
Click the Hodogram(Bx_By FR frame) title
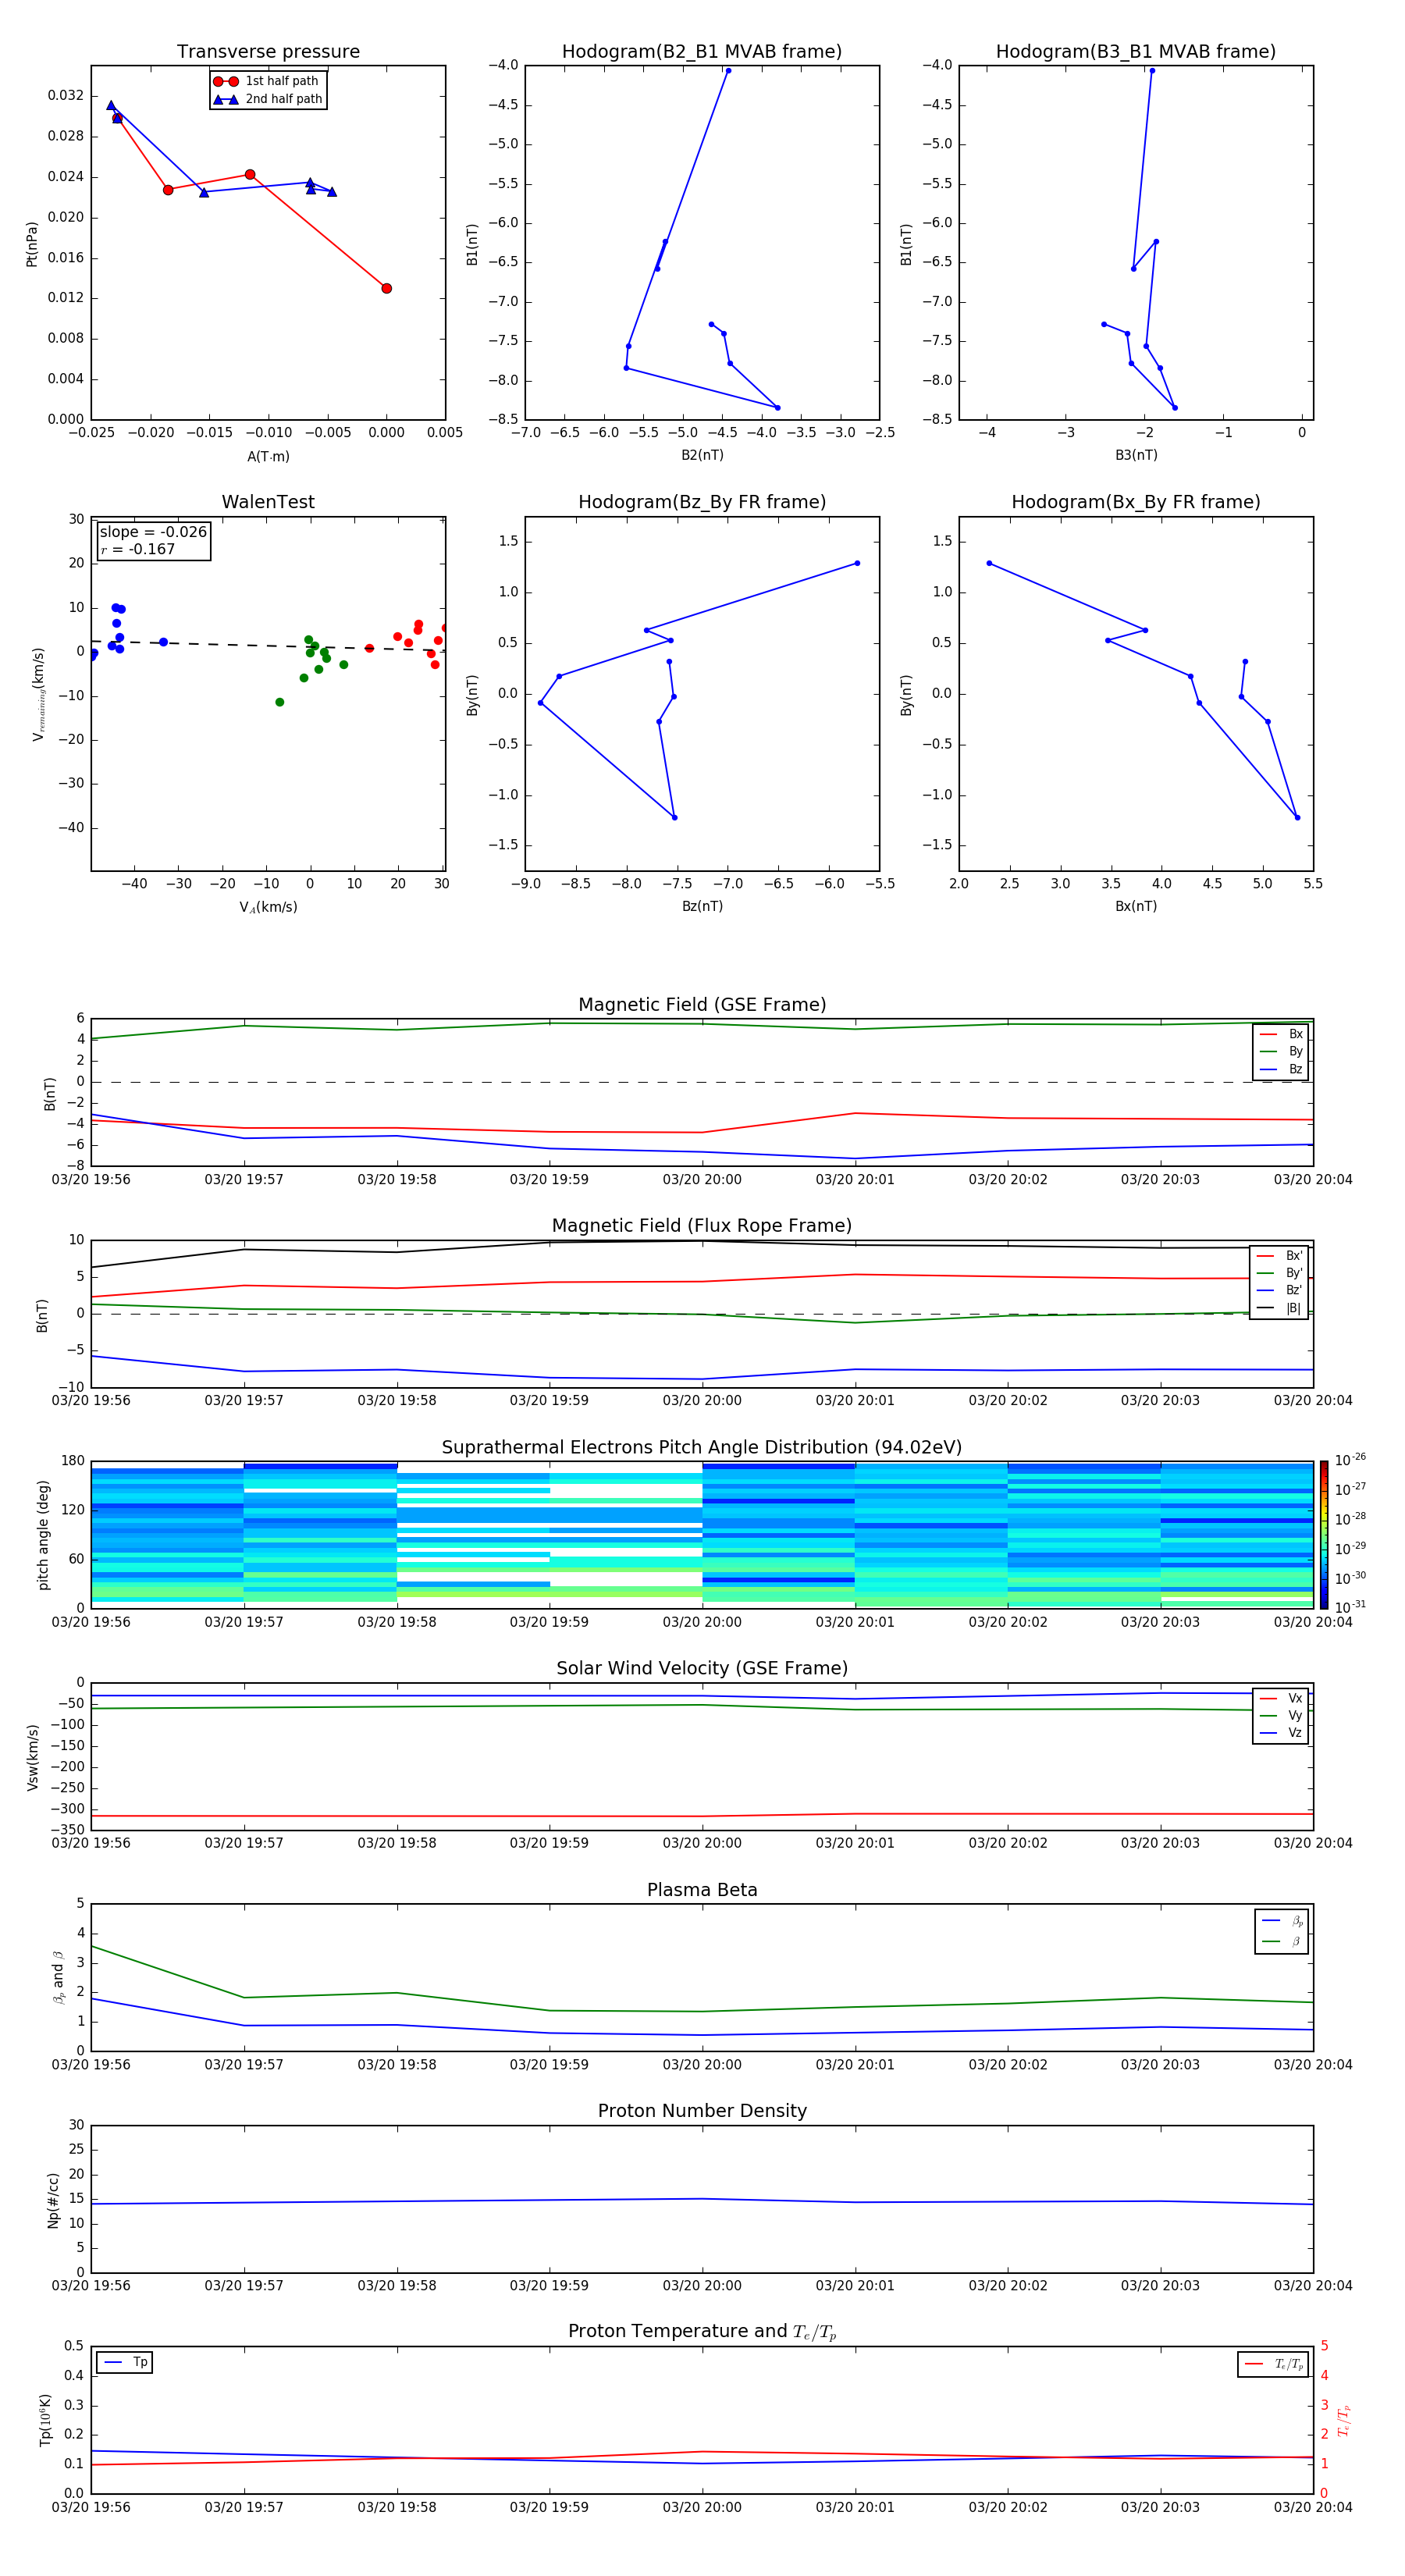[x=1136, y=502]
